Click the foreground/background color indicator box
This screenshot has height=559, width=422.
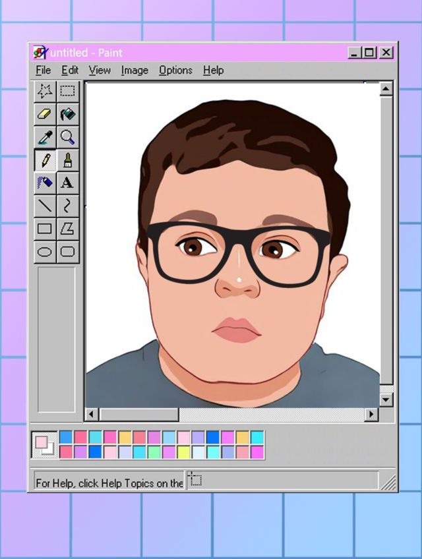pos(45,445)
